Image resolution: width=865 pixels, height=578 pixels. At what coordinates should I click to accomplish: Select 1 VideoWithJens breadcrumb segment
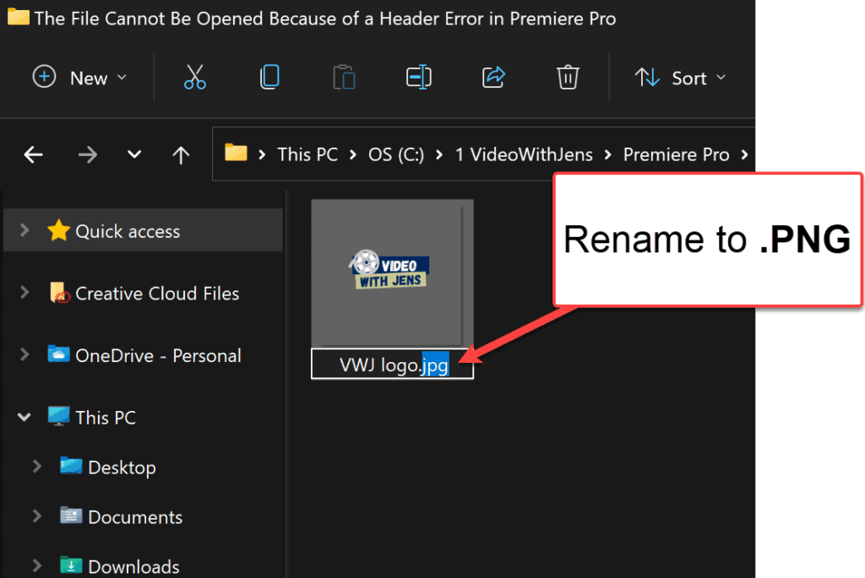[524, 154]
